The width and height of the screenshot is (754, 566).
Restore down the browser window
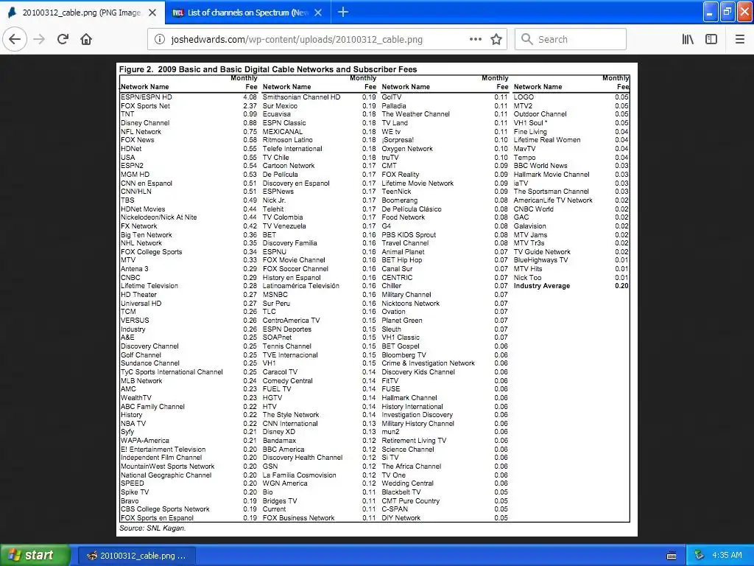[727, 12]
